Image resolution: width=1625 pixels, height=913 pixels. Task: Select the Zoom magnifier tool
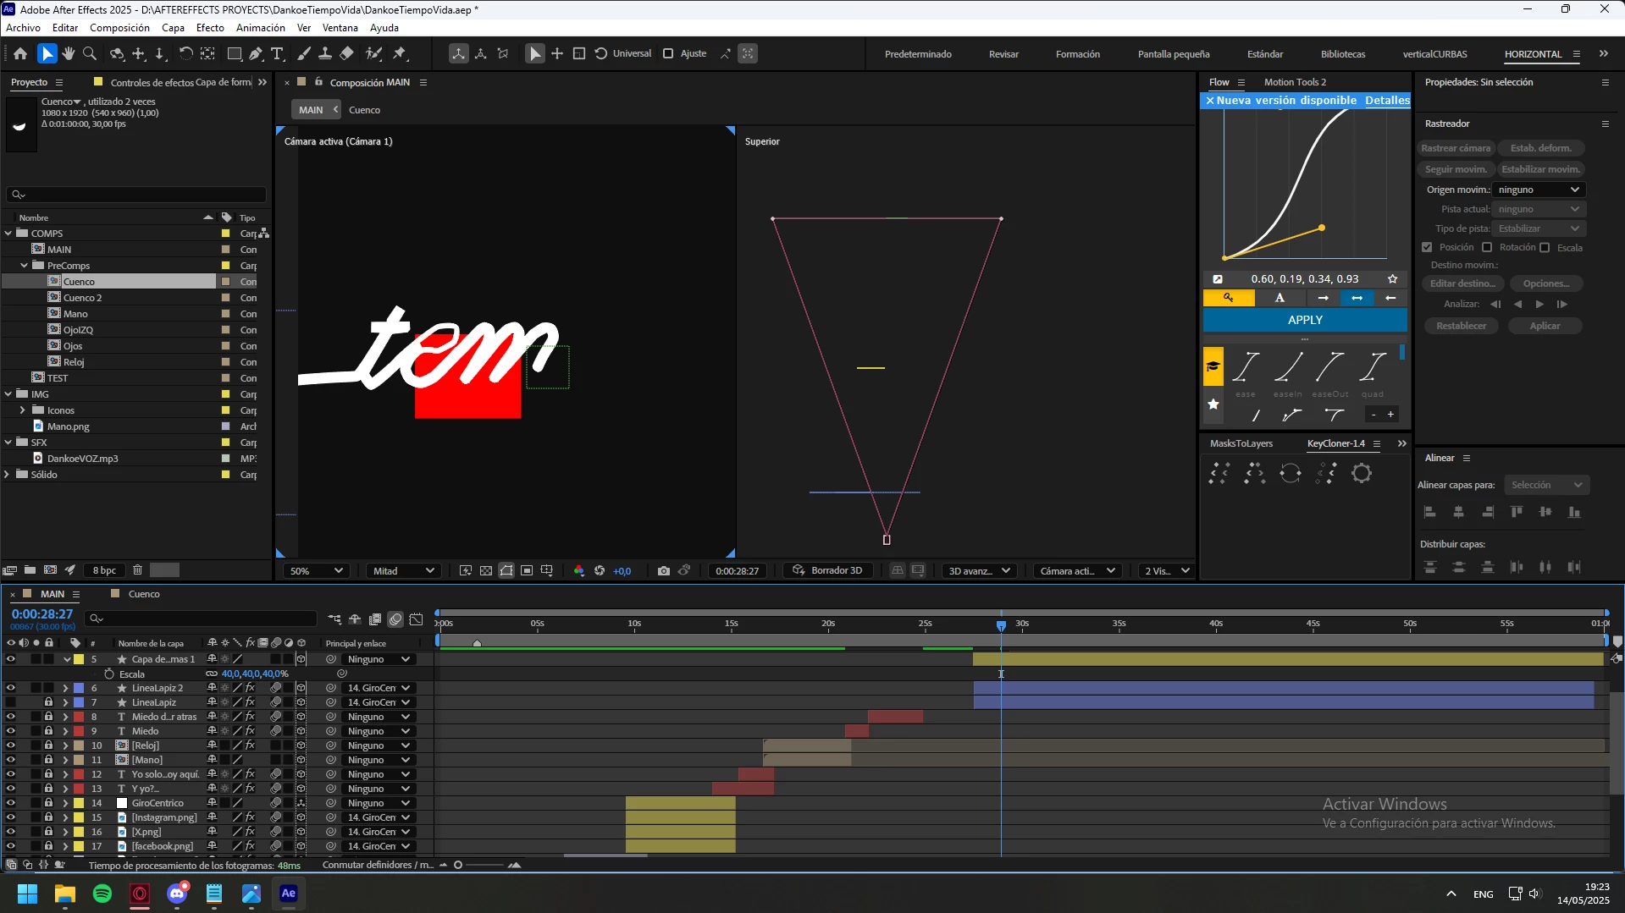point(90,53)
